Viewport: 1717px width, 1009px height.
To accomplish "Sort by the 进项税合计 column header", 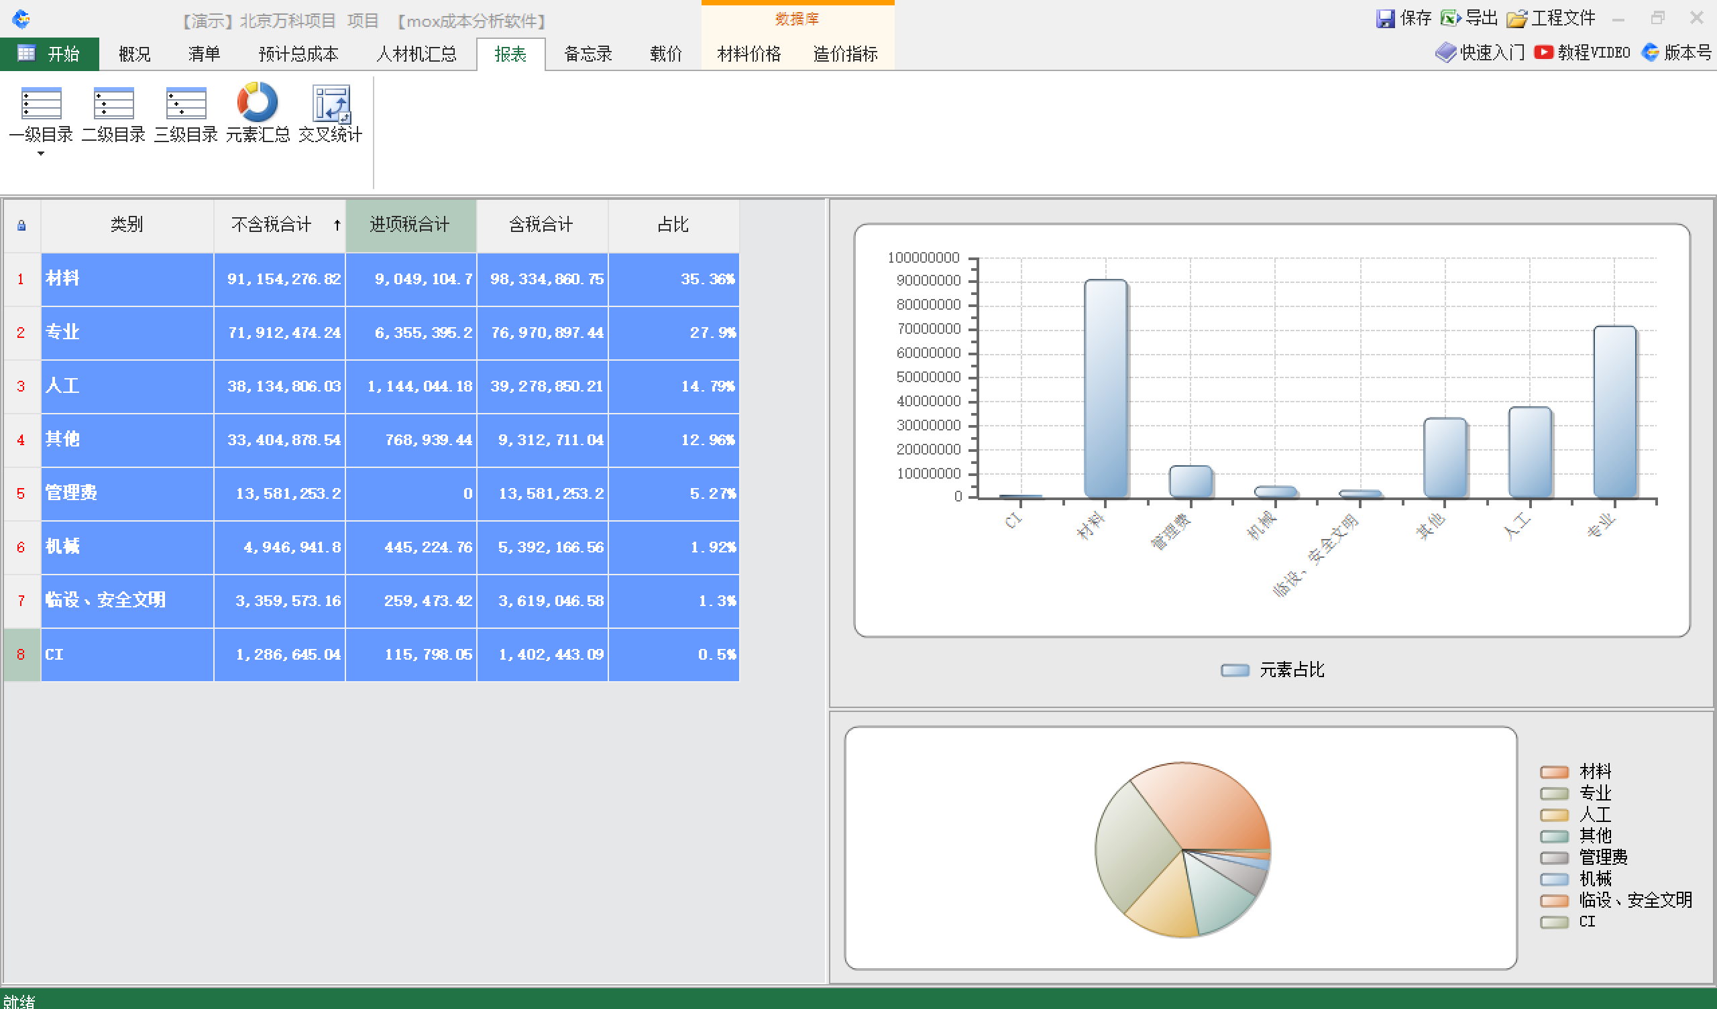I will (411, 225).
